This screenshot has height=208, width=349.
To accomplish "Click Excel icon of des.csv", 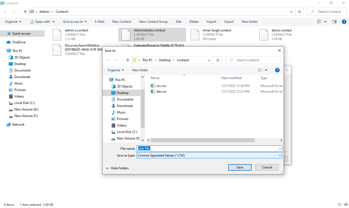I will tap(153, 92).
